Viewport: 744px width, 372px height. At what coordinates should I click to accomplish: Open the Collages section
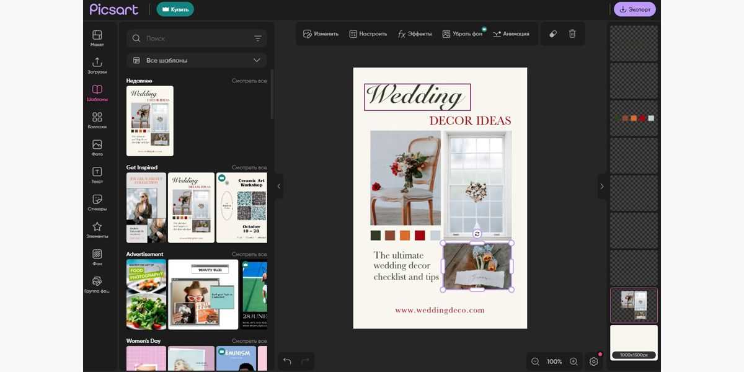97,120
